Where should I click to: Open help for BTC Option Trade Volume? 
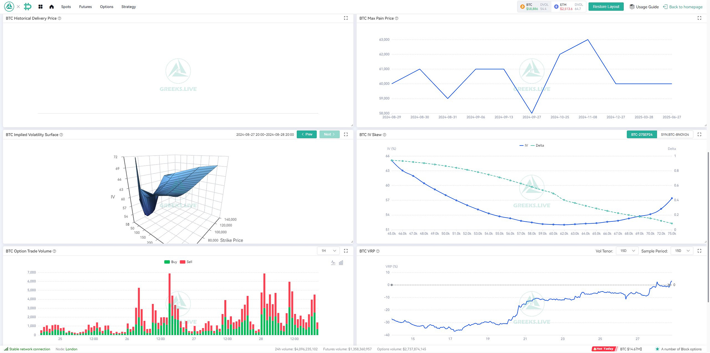point(54,251)
